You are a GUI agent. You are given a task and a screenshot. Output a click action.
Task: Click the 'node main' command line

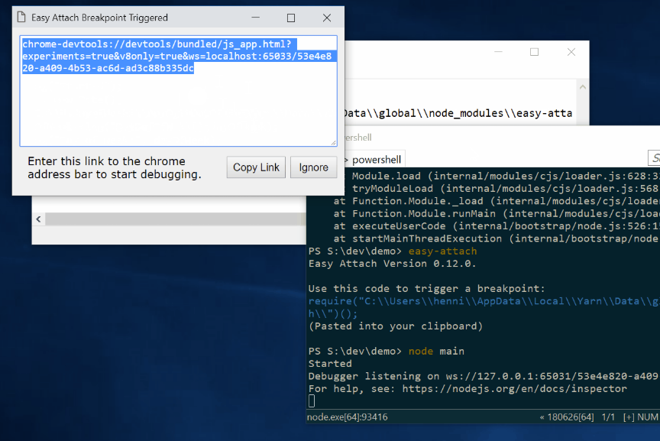[x=436, y=351]
